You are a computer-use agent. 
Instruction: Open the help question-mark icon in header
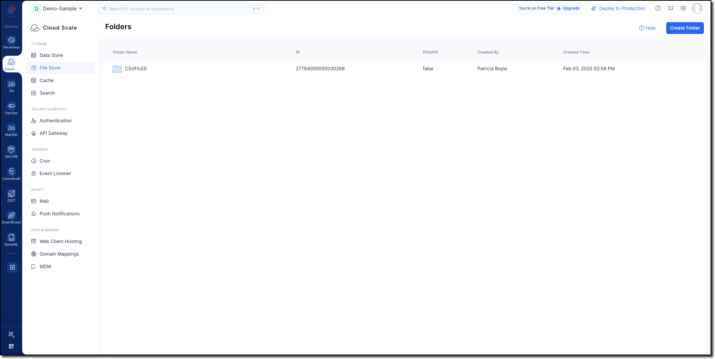(658, 8)
